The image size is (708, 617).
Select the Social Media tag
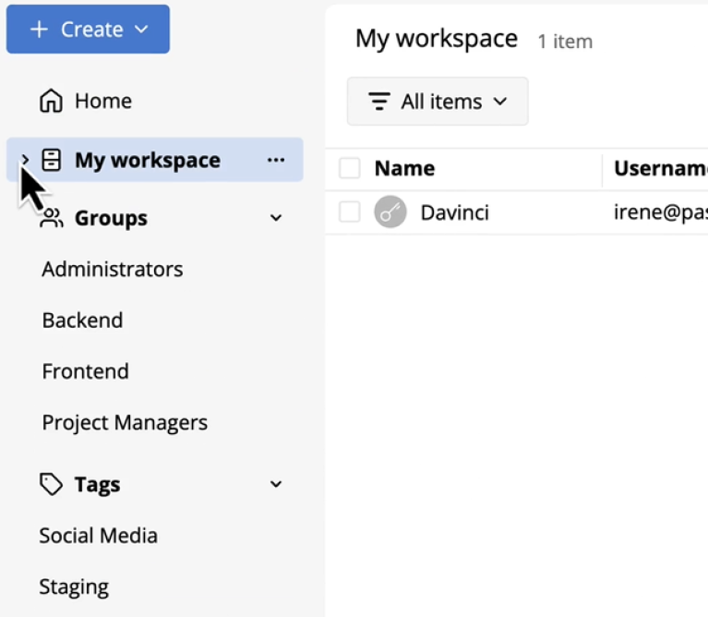point(98,536)
